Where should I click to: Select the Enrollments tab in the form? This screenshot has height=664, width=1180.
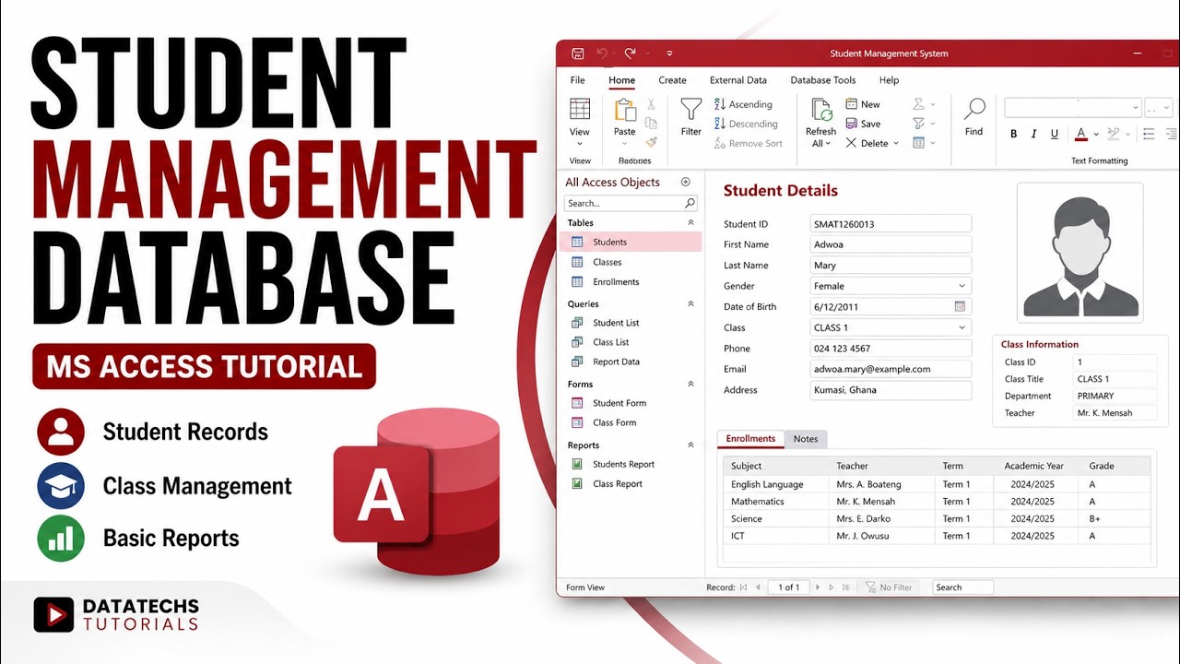pos(750,439)
